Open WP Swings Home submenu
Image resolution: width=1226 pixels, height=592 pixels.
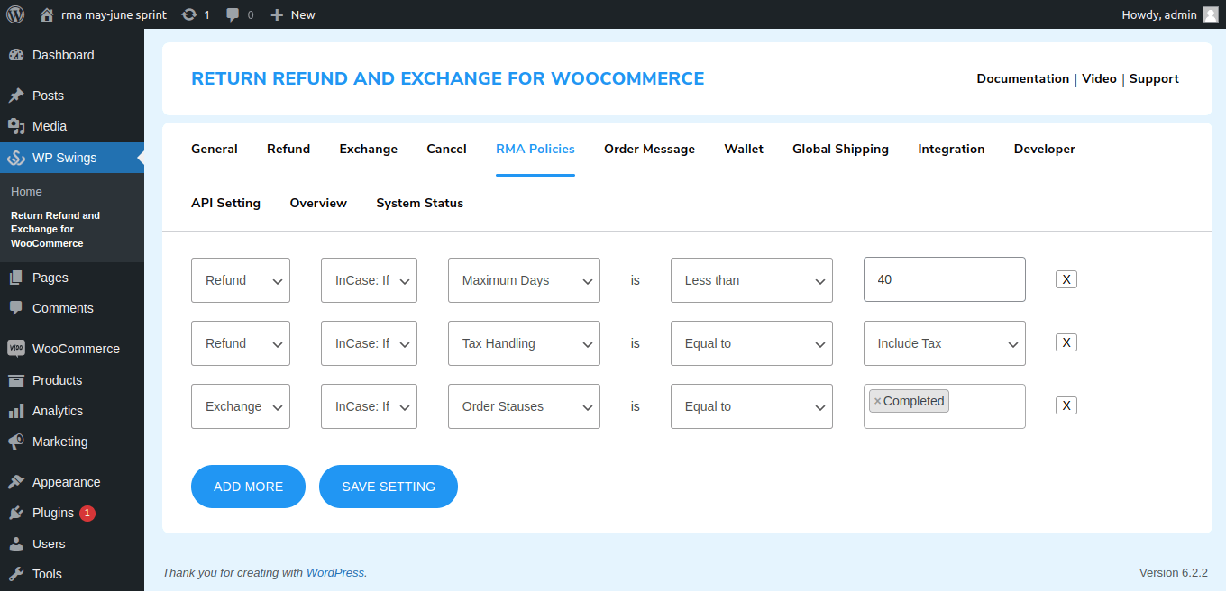coord(26,192)
